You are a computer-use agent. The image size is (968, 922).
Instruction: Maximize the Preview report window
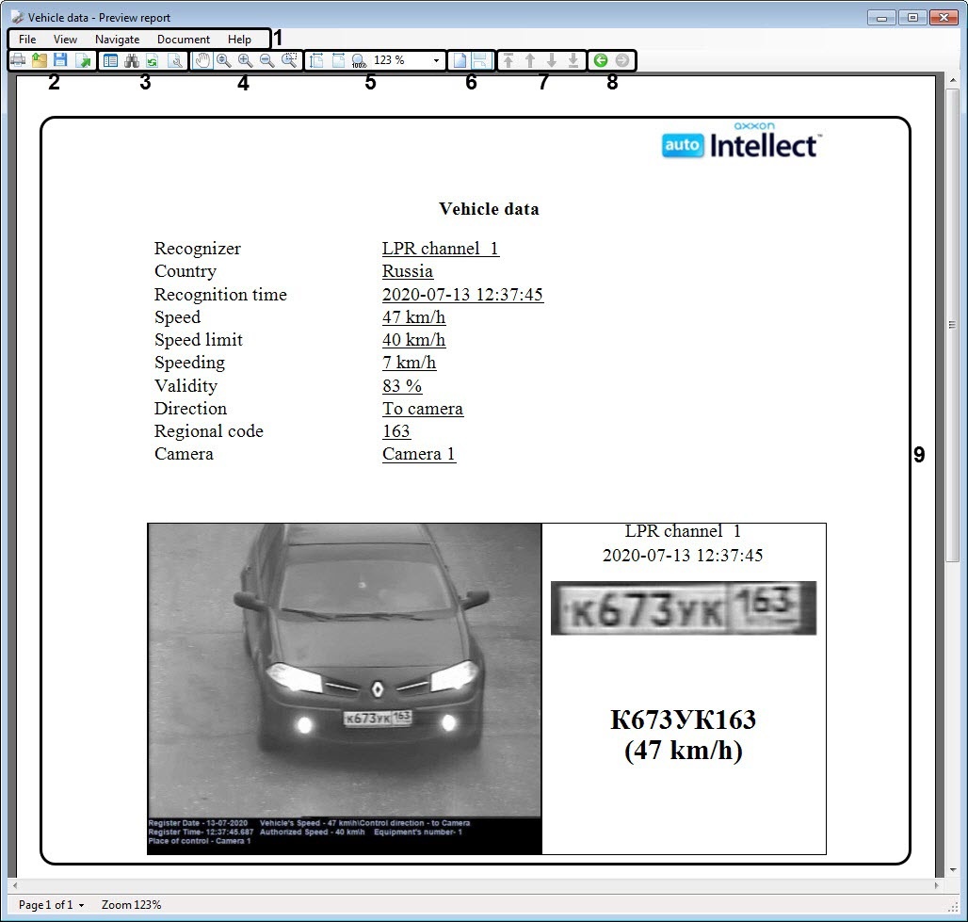pyautogui.click(x=912, y=17)
